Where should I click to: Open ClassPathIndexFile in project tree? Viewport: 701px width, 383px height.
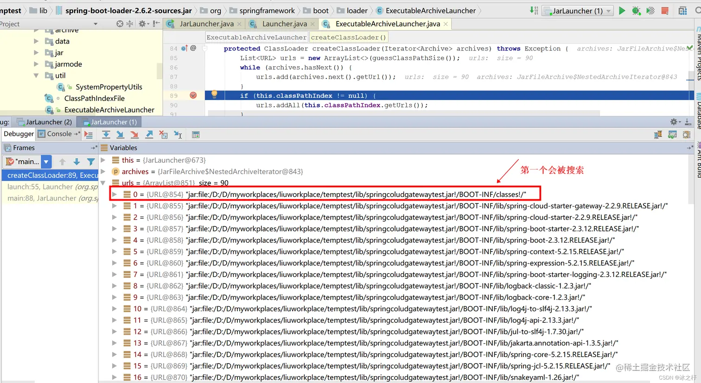94,98
